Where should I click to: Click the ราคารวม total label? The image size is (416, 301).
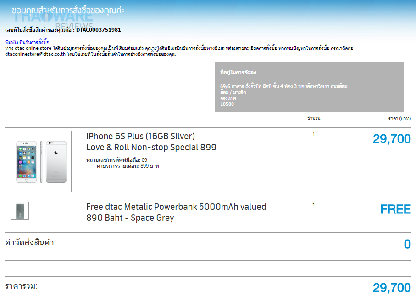(x=21, y=286)
